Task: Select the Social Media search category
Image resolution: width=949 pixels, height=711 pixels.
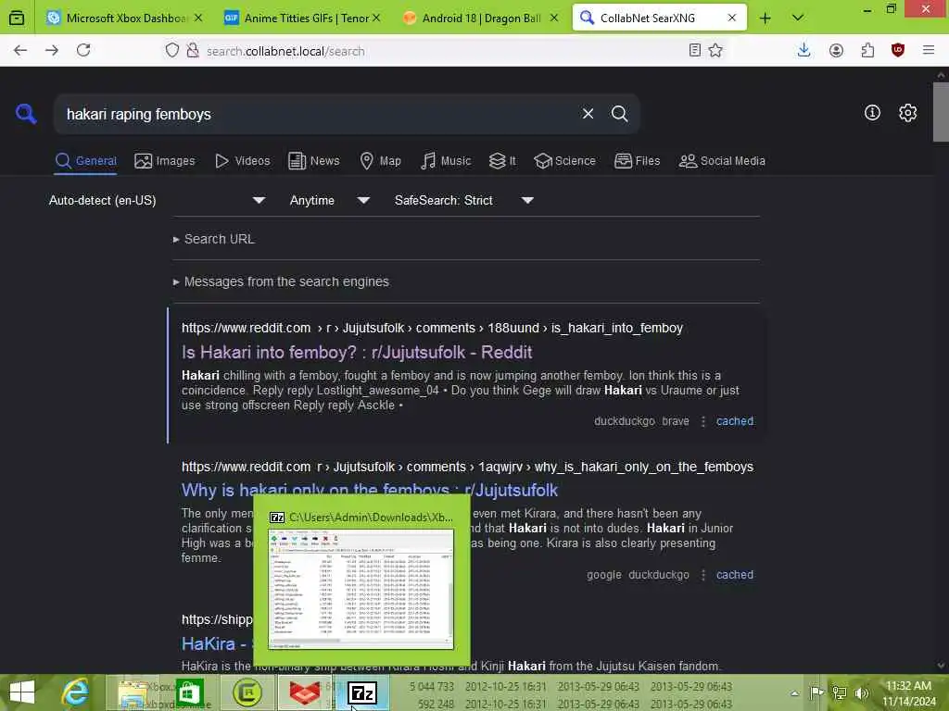Action: pyautogui.click(x=721, y=161)
